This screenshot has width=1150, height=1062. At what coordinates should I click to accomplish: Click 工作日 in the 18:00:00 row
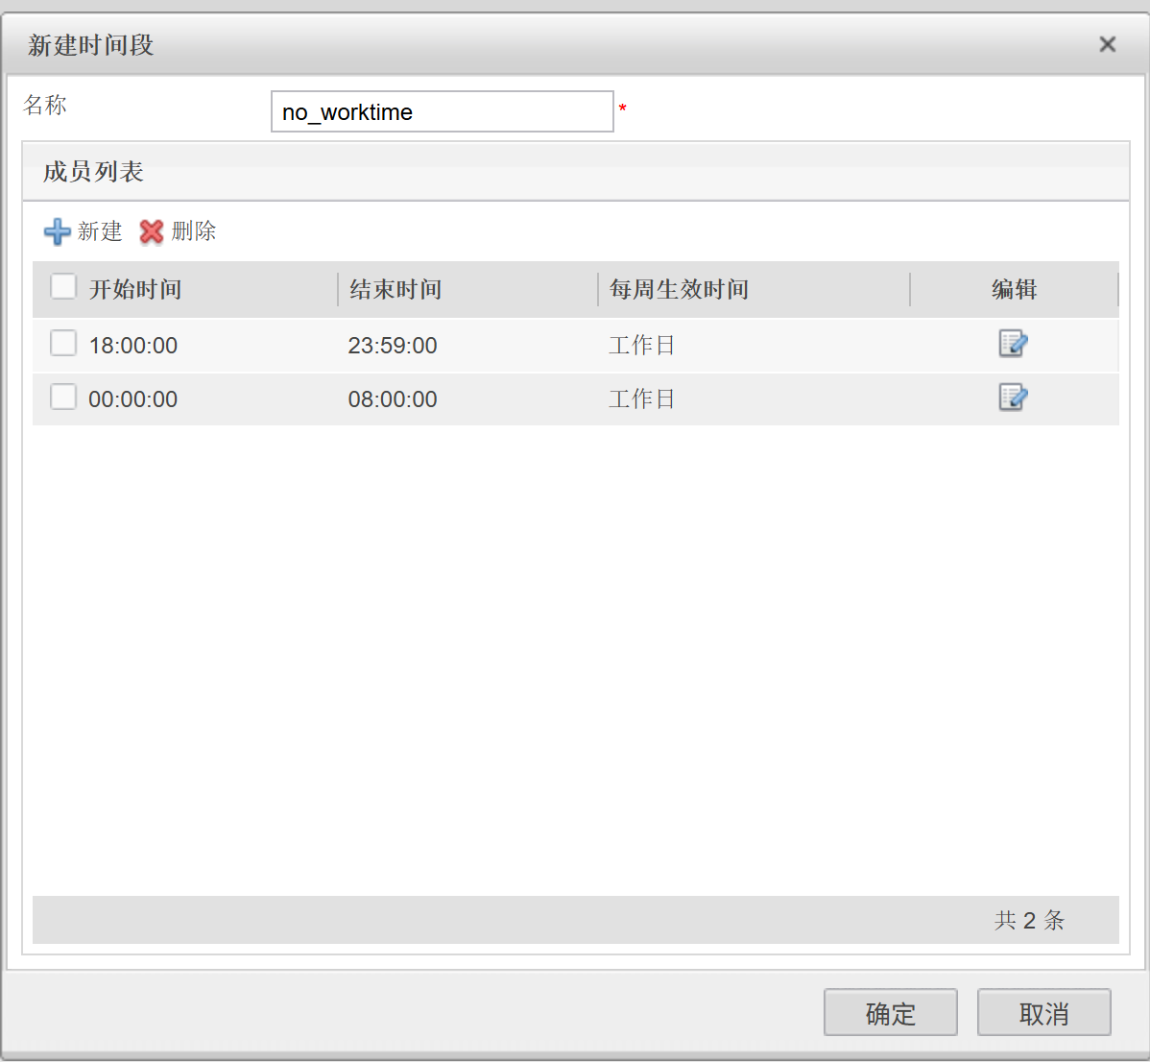pos(642,346)
